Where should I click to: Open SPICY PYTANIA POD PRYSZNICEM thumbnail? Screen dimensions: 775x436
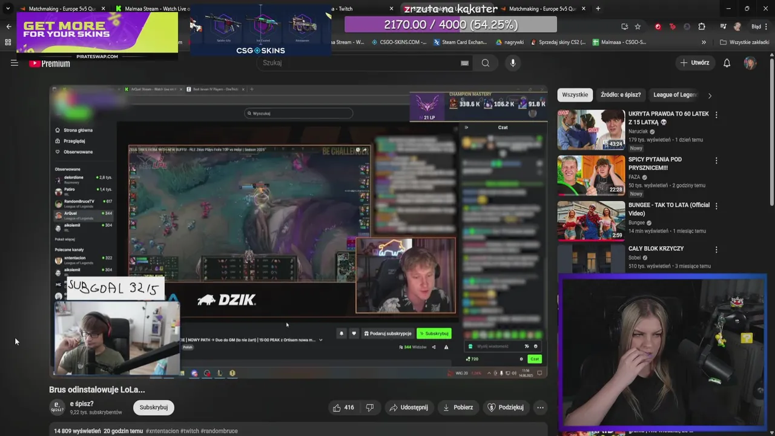click(591, 176)
